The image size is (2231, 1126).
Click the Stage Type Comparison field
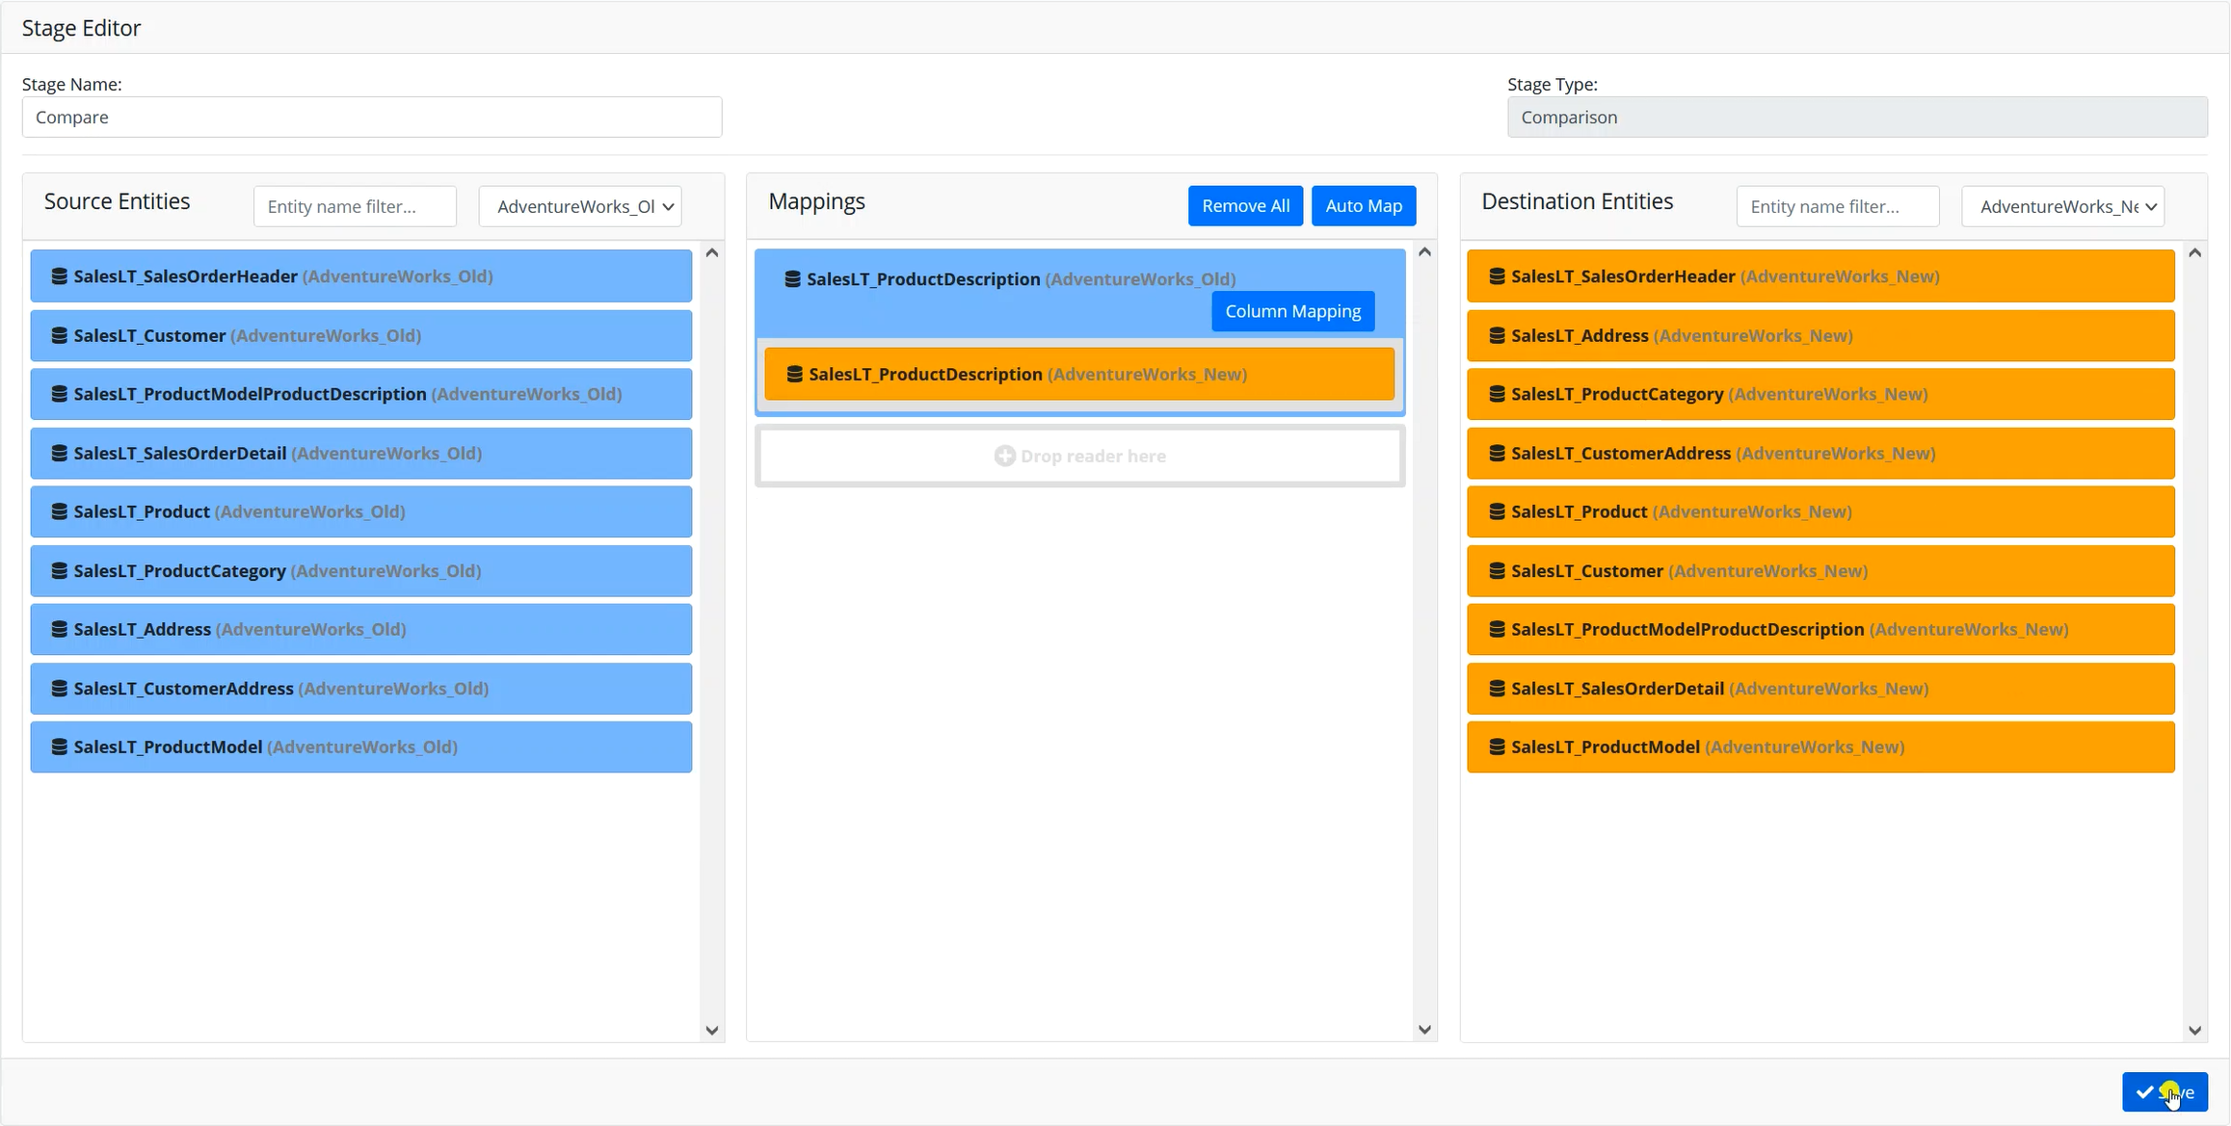point(1857,117)
